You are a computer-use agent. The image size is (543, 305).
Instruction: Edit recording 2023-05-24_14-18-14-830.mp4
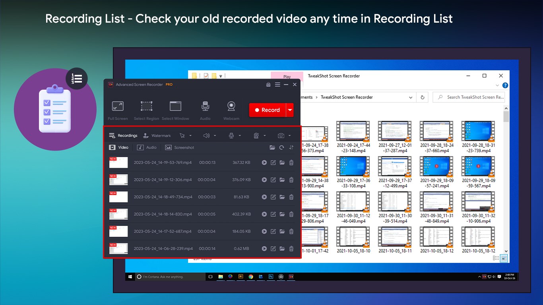tap(273, 214)
